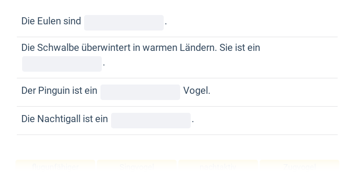Click the word 'Ländern.'
Screen dimensions: 354x177
pyautogui.click(x=198, y=48)
